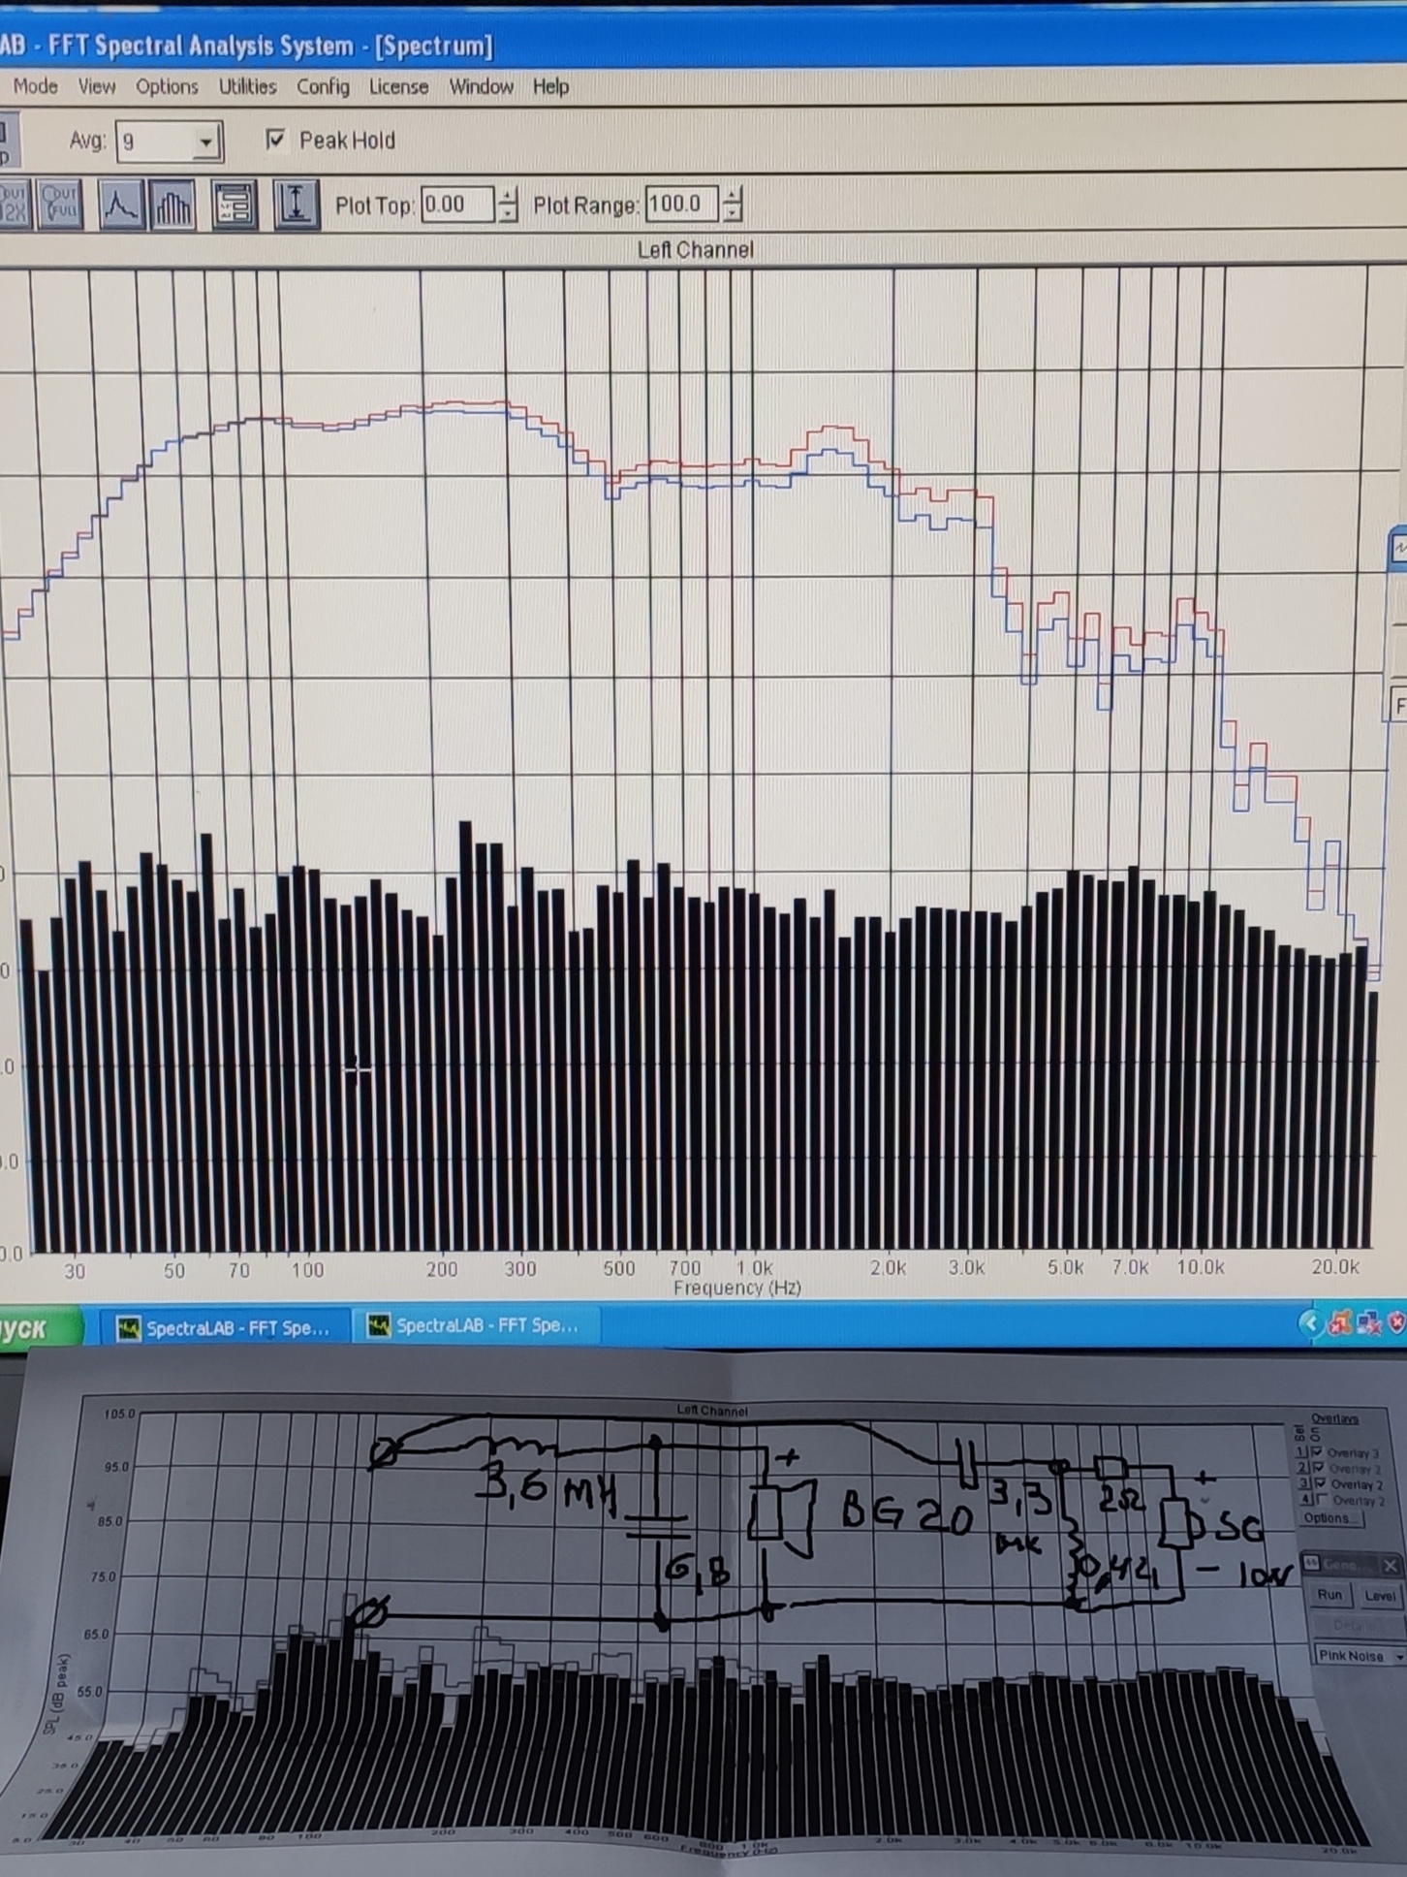1407x1877 pixels.
Task: Click the 200 frequency axis label
Action: point(442,1269)
